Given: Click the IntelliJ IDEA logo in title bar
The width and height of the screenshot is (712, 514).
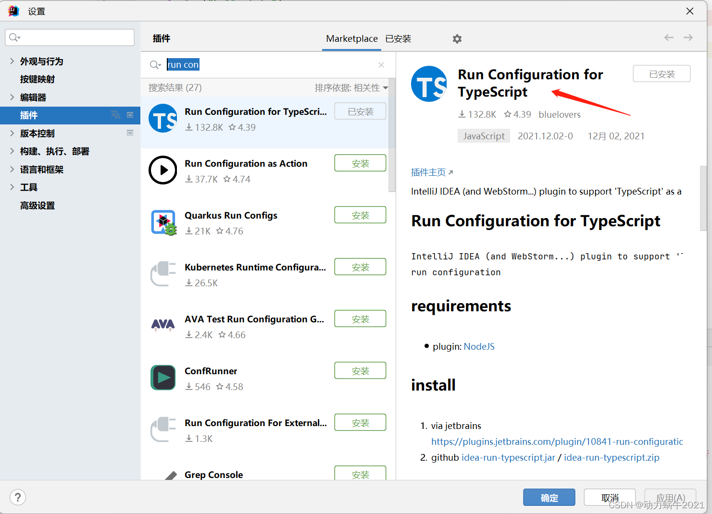Looking at the screenshot, I should (x=13, y=11).
